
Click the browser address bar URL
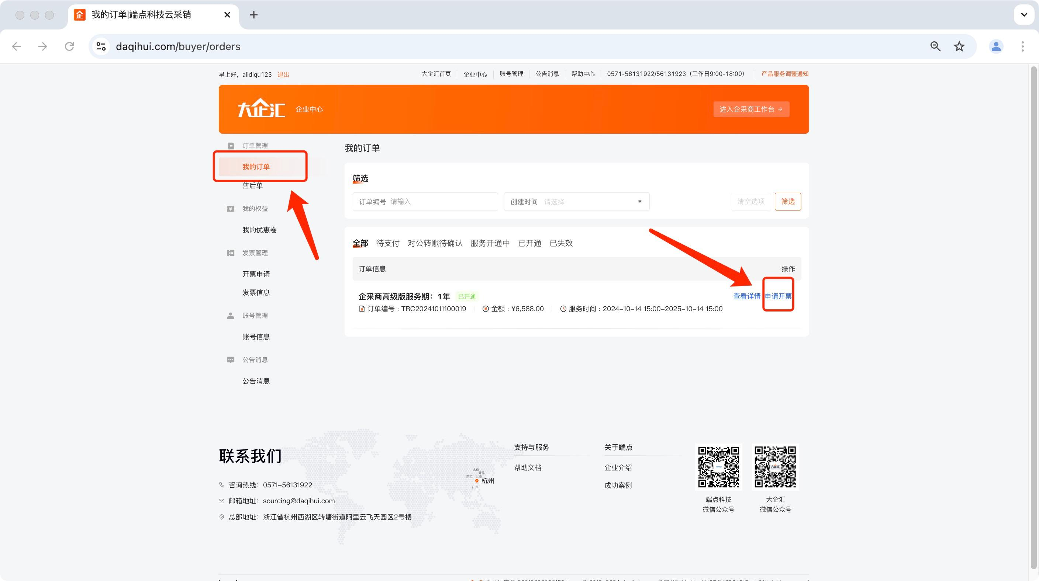pyautogui.click(x=178, y=47)
